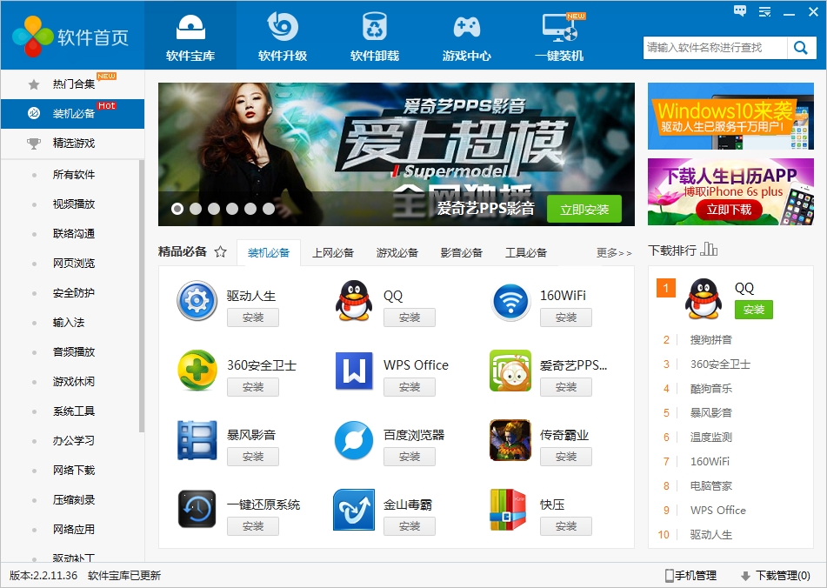Click the 驱动人生 gear app icon

tap(197, 301)
